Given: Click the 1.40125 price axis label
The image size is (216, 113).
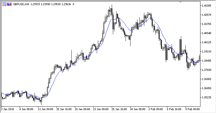Looking at the screenshot, I should click(x=206, y=42).
